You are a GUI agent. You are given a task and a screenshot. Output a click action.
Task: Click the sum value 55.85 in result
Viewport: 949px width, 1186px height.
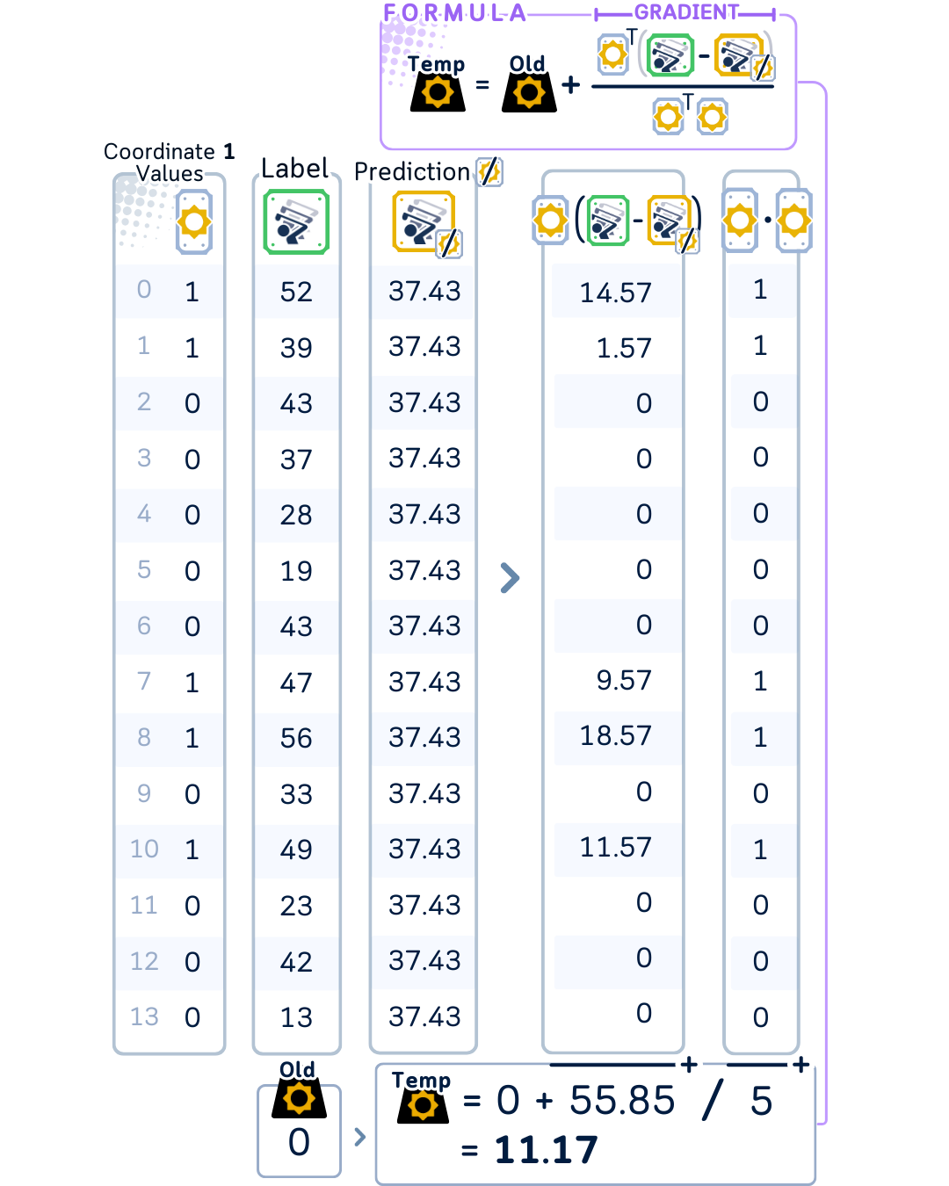coord(622,1100)
